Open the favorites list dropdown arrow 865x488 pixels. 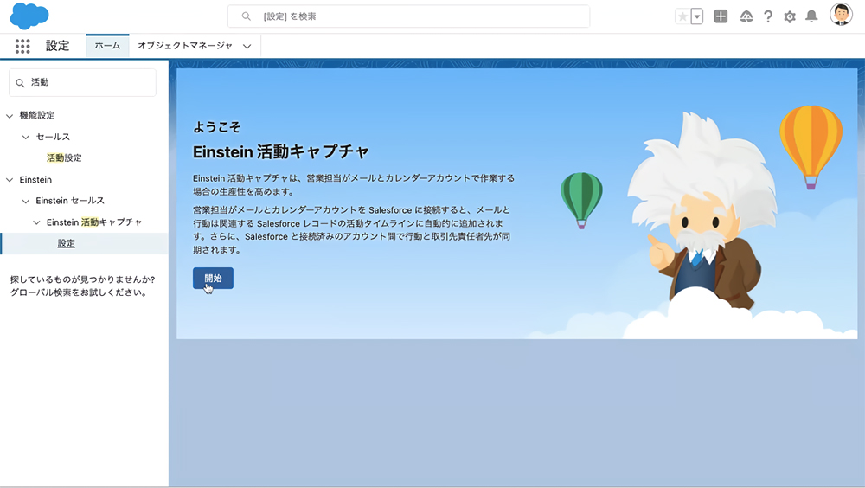696,16
